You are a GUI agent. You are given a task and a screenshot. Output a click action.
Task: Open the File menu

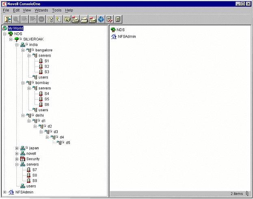pyautogui.click(x=6, y=10)
